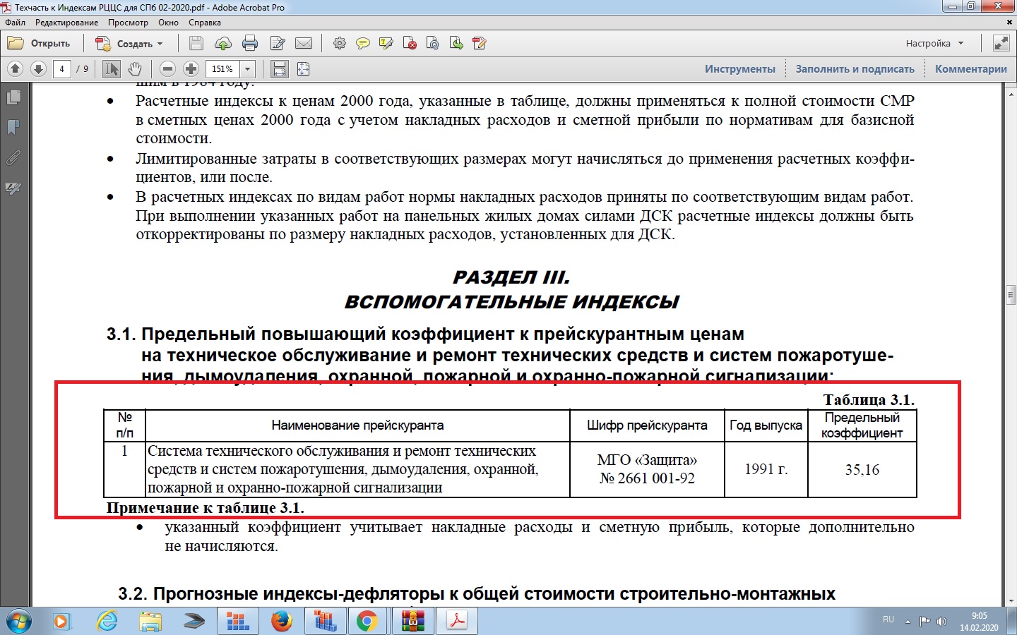Show the Bookmarks panel
The height and width of the screenshot is (635, 1017).
point(13,128)
